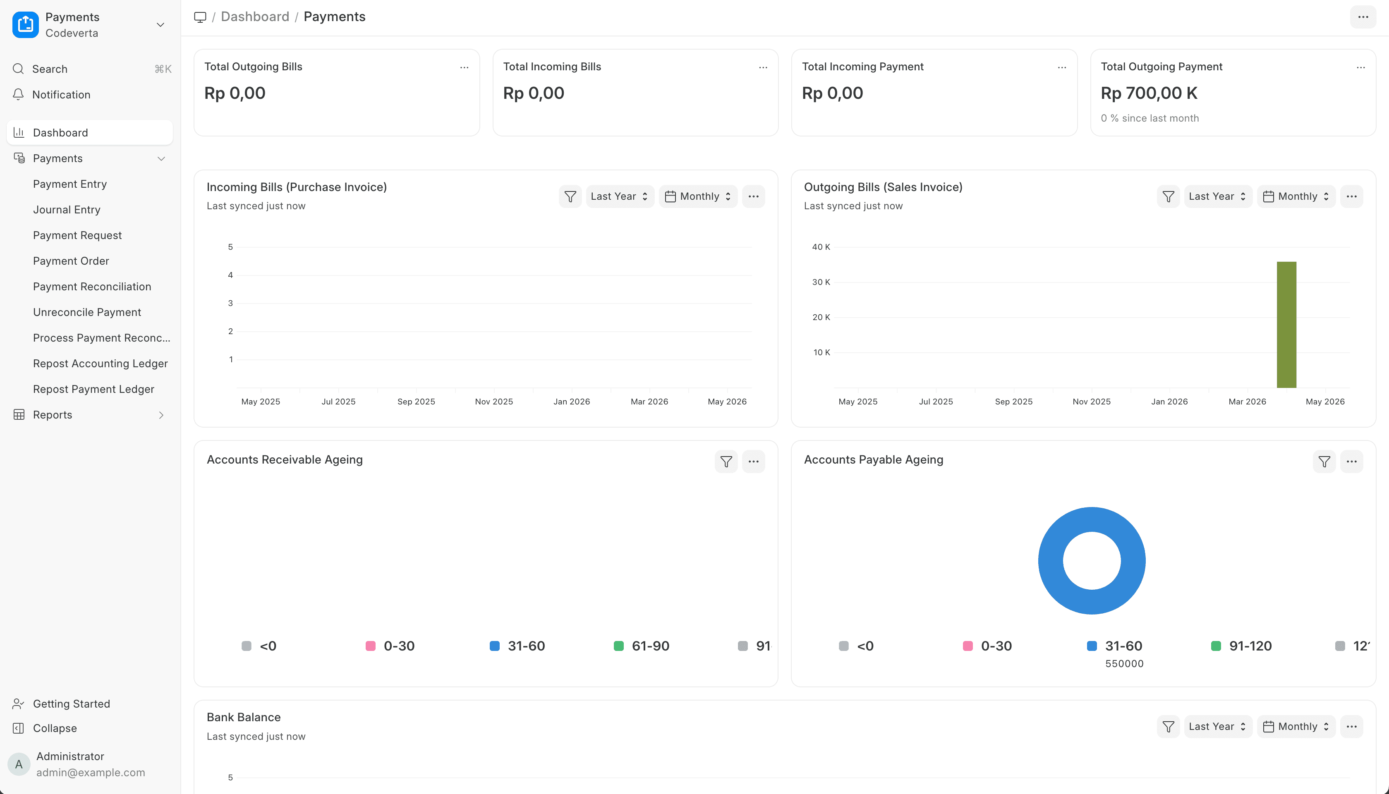Open Bank Balance chart options menu
The height and width of the screenshot is (794, 1389).
coord(1351,726)
